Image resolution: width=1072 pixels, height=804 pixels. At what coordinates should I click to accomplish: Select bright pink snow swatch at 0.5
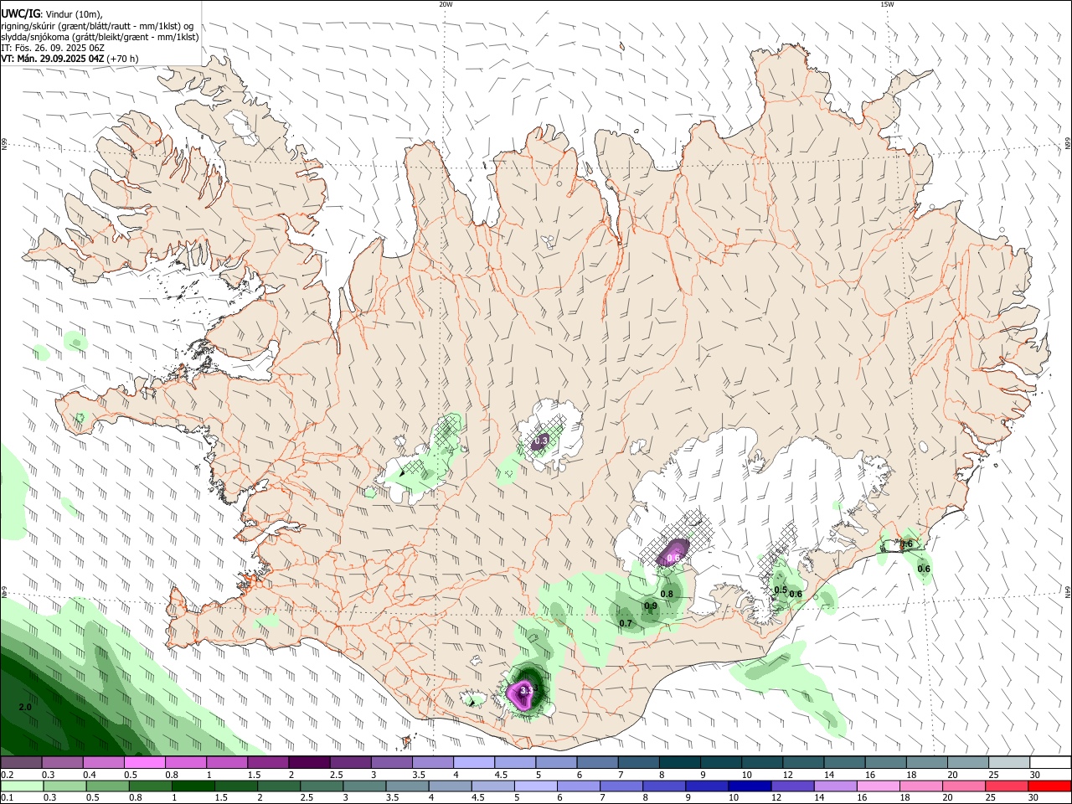[x=144, y=763]
